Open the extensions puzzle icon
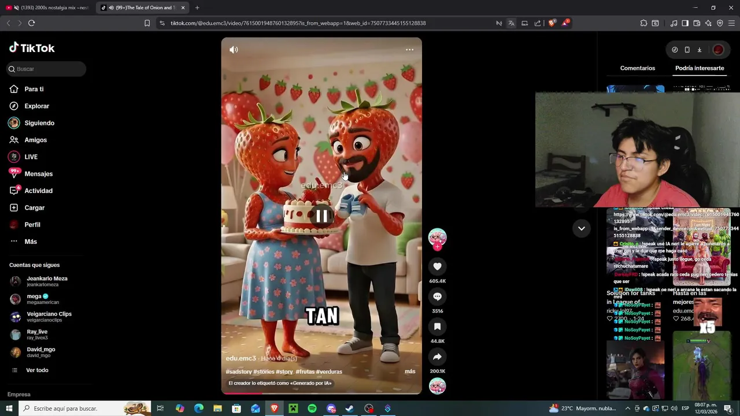Image resolution: width=740 pixels, height=416 pixels. point(643,23)
